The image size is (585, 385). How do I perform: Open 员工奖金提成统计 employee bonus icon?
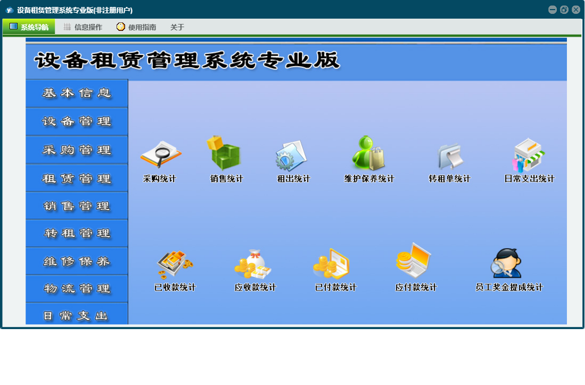pyautogui.click(x=508, y=264)
